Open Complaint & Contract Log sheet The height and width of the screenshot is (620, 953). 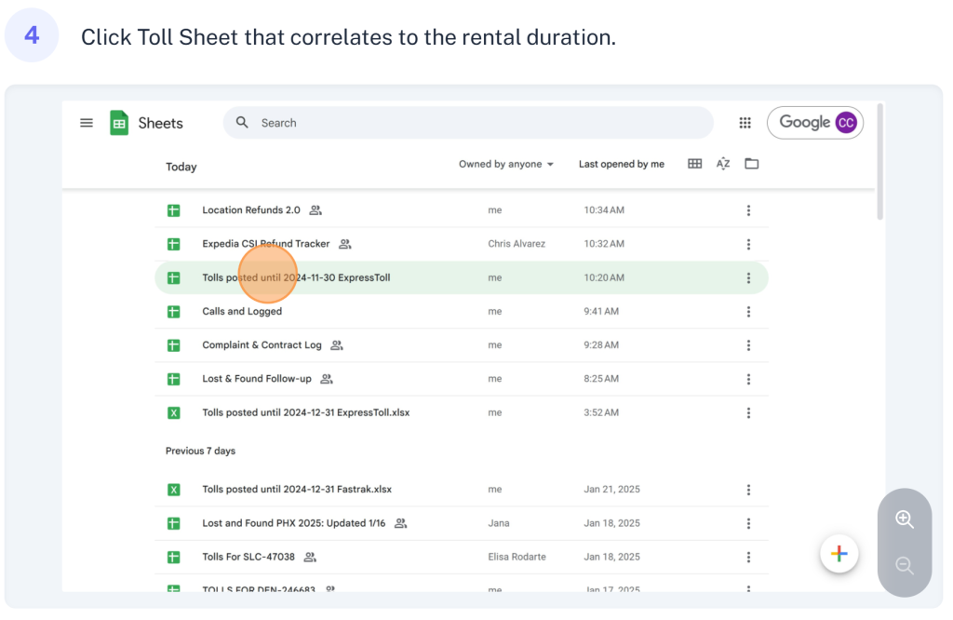(262, 345)
